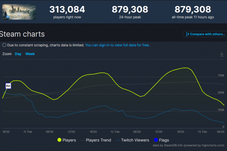
Task: Click the Rel release flag marker
Action: (x=8, y=86)
